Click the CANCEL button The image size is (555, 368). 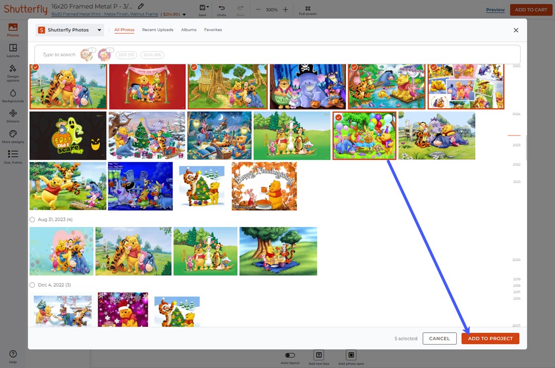click(x=439, y=338)
